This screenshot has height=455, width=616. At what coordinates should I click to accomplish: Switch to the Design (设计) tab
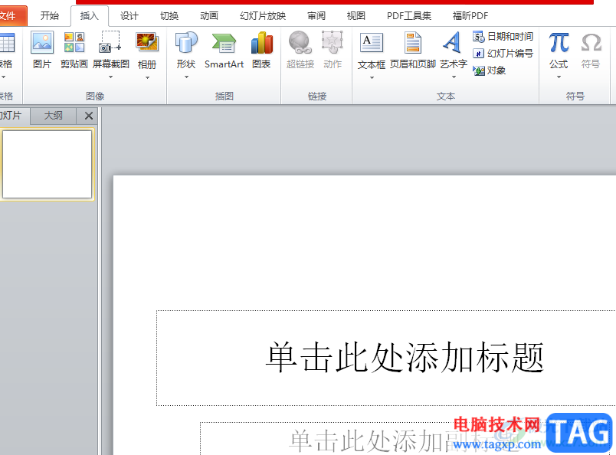pyautogui.click(x=129, y=16)
